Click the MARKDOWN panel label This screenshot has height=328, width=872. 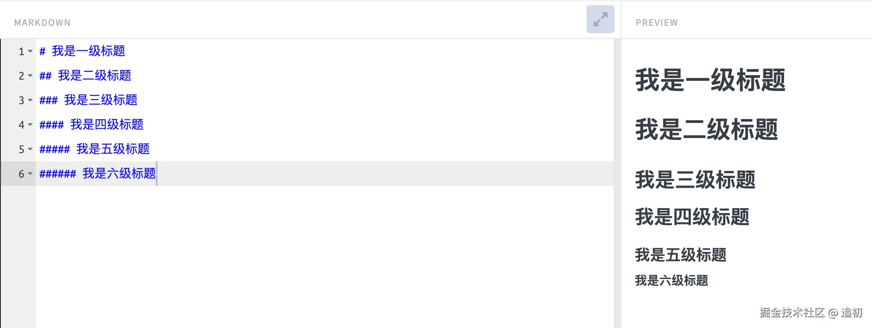click(42, 23)
